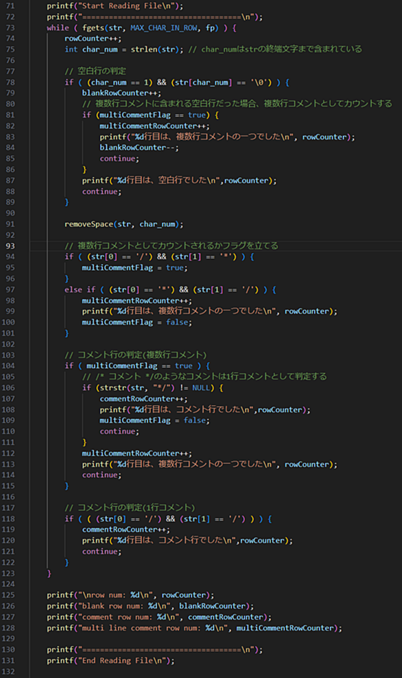Click the closing brace on line 123
402x678 pixels.
click(x=49, y=573)
